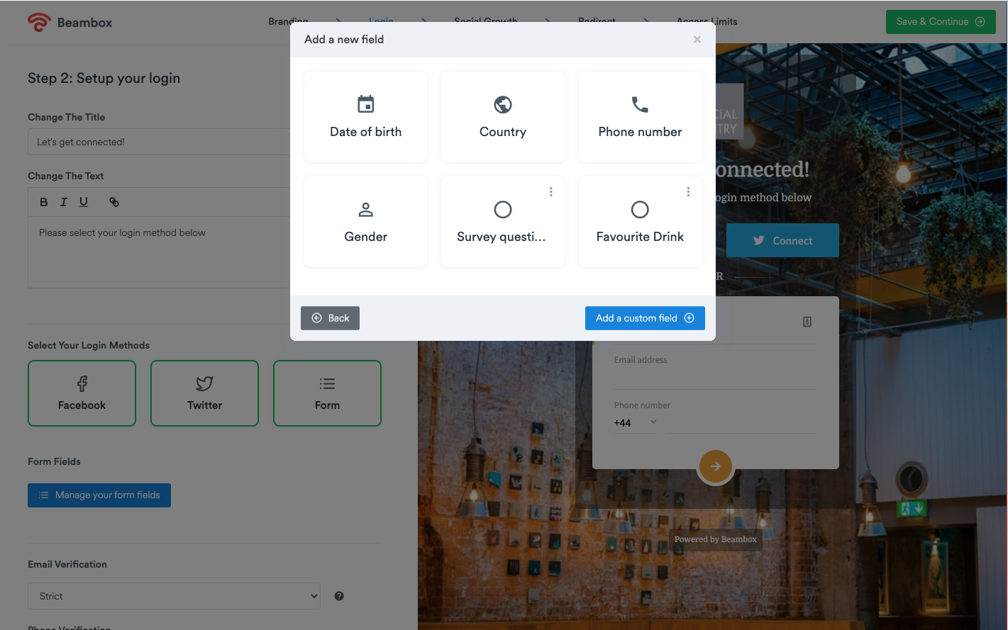The width and height of the screenshot is (1008, 630).
Task: Click Manage your form fields button
Action: click(99, 495)
